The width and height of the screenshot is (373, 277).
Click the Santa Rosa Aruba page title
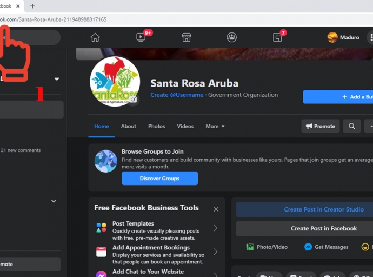[195, 83]
